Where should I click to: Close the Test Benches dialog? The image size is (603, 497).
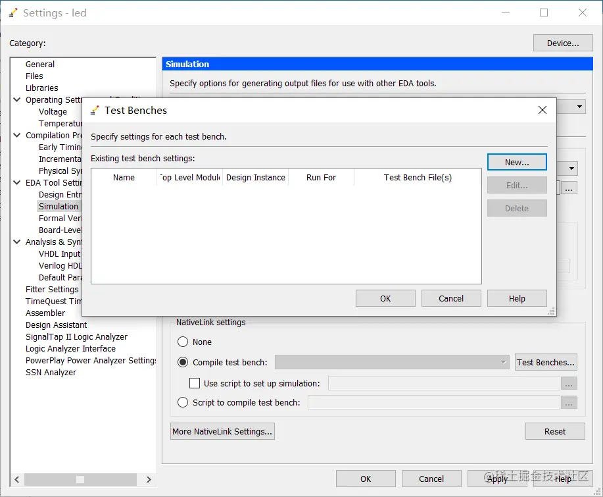[543, 110]
